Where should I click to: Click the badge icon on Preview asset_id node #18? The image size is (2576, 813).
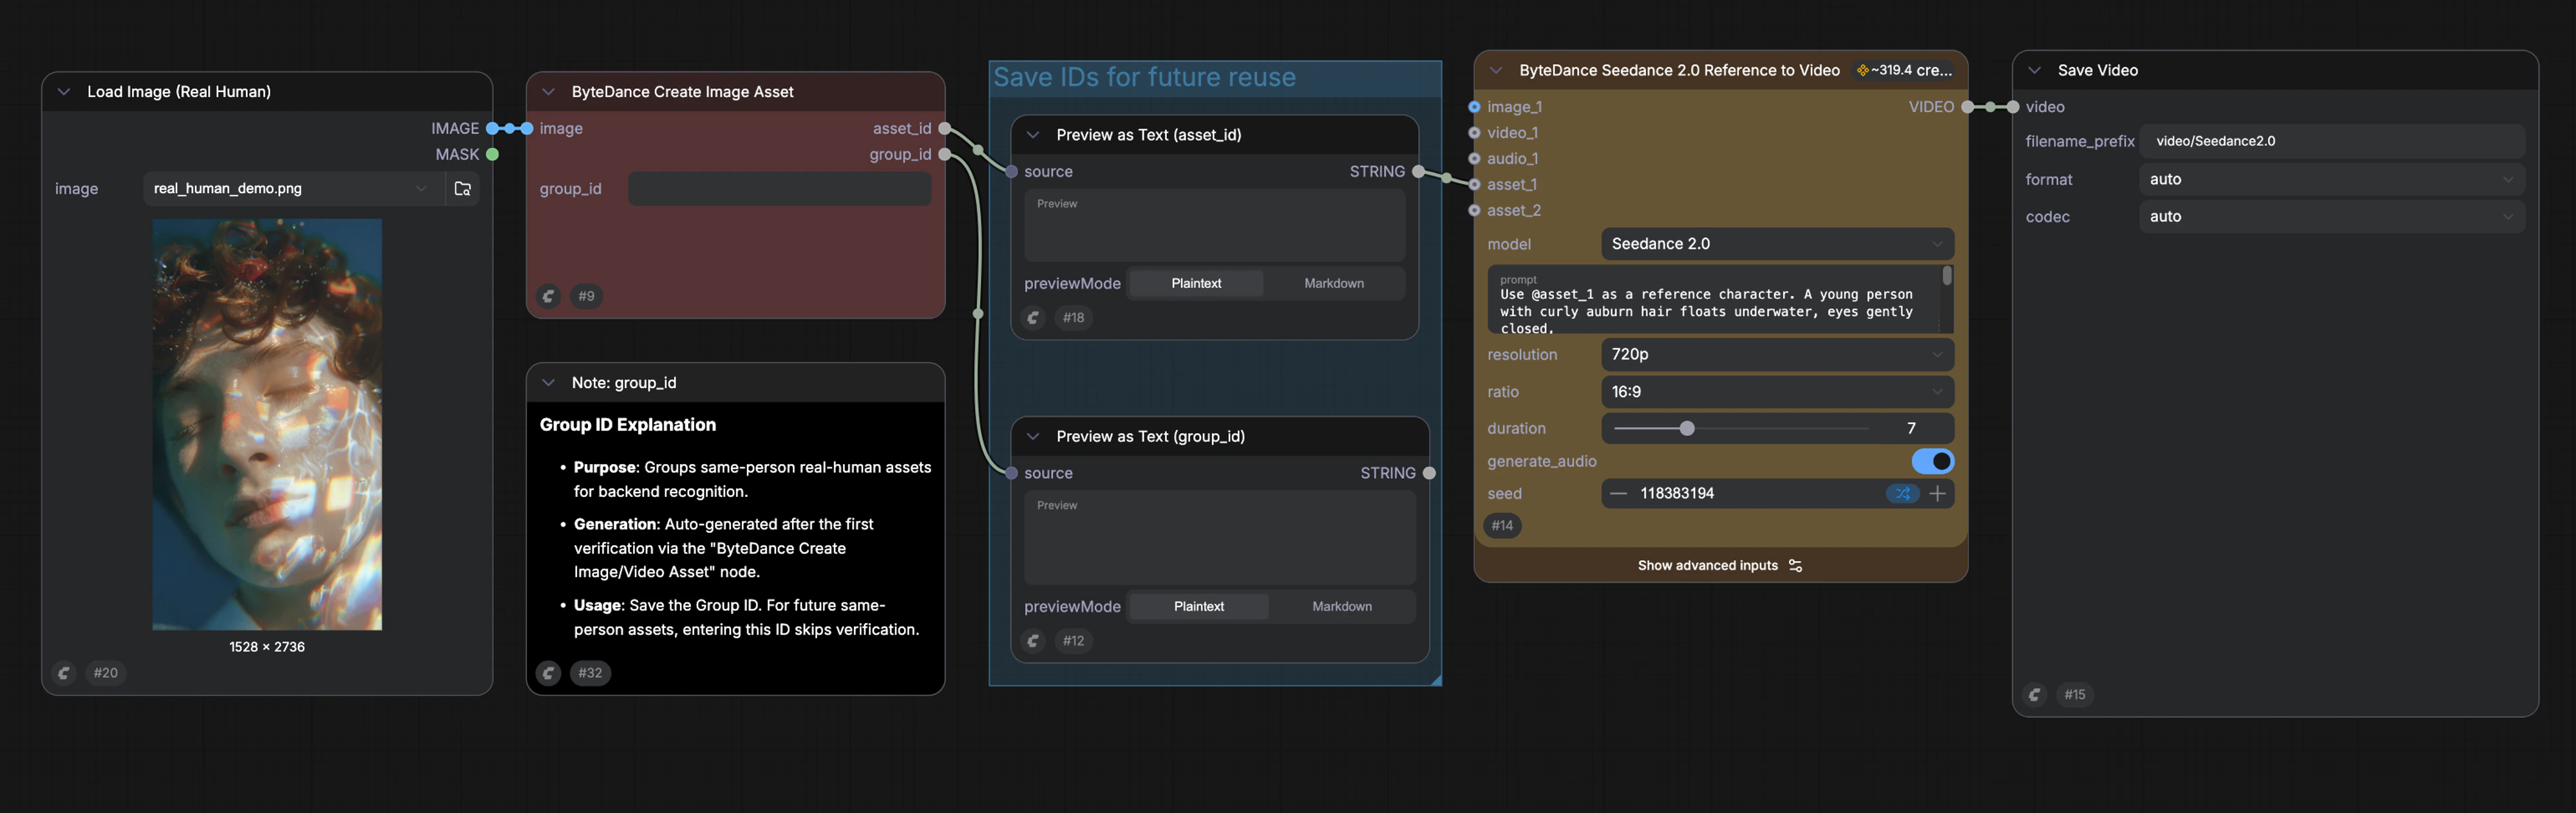[x=1033, y=318]
